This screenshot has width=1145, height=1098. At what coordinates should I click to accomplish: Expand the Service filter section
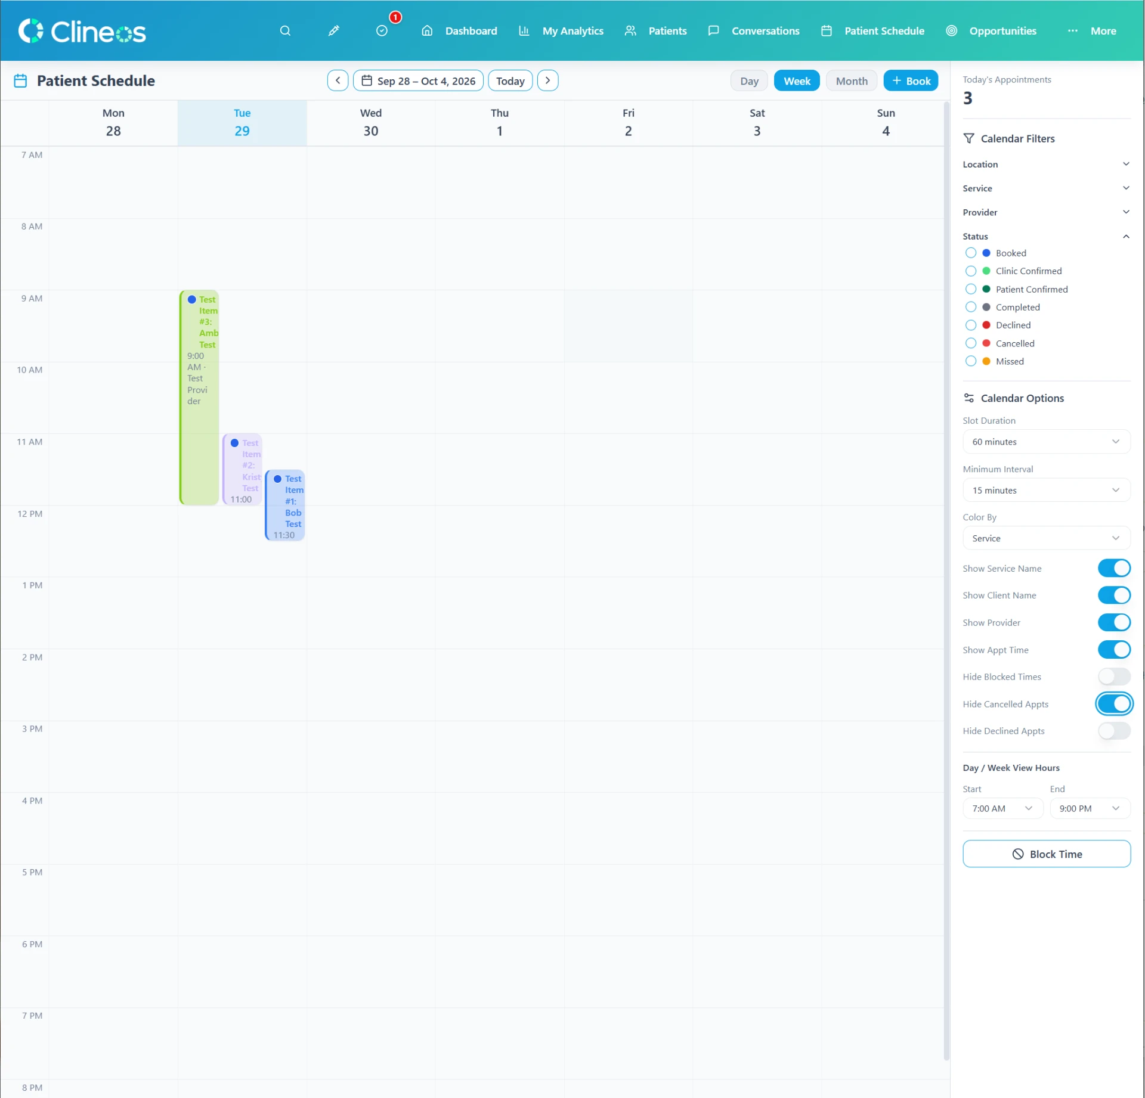click(1047, 188)
